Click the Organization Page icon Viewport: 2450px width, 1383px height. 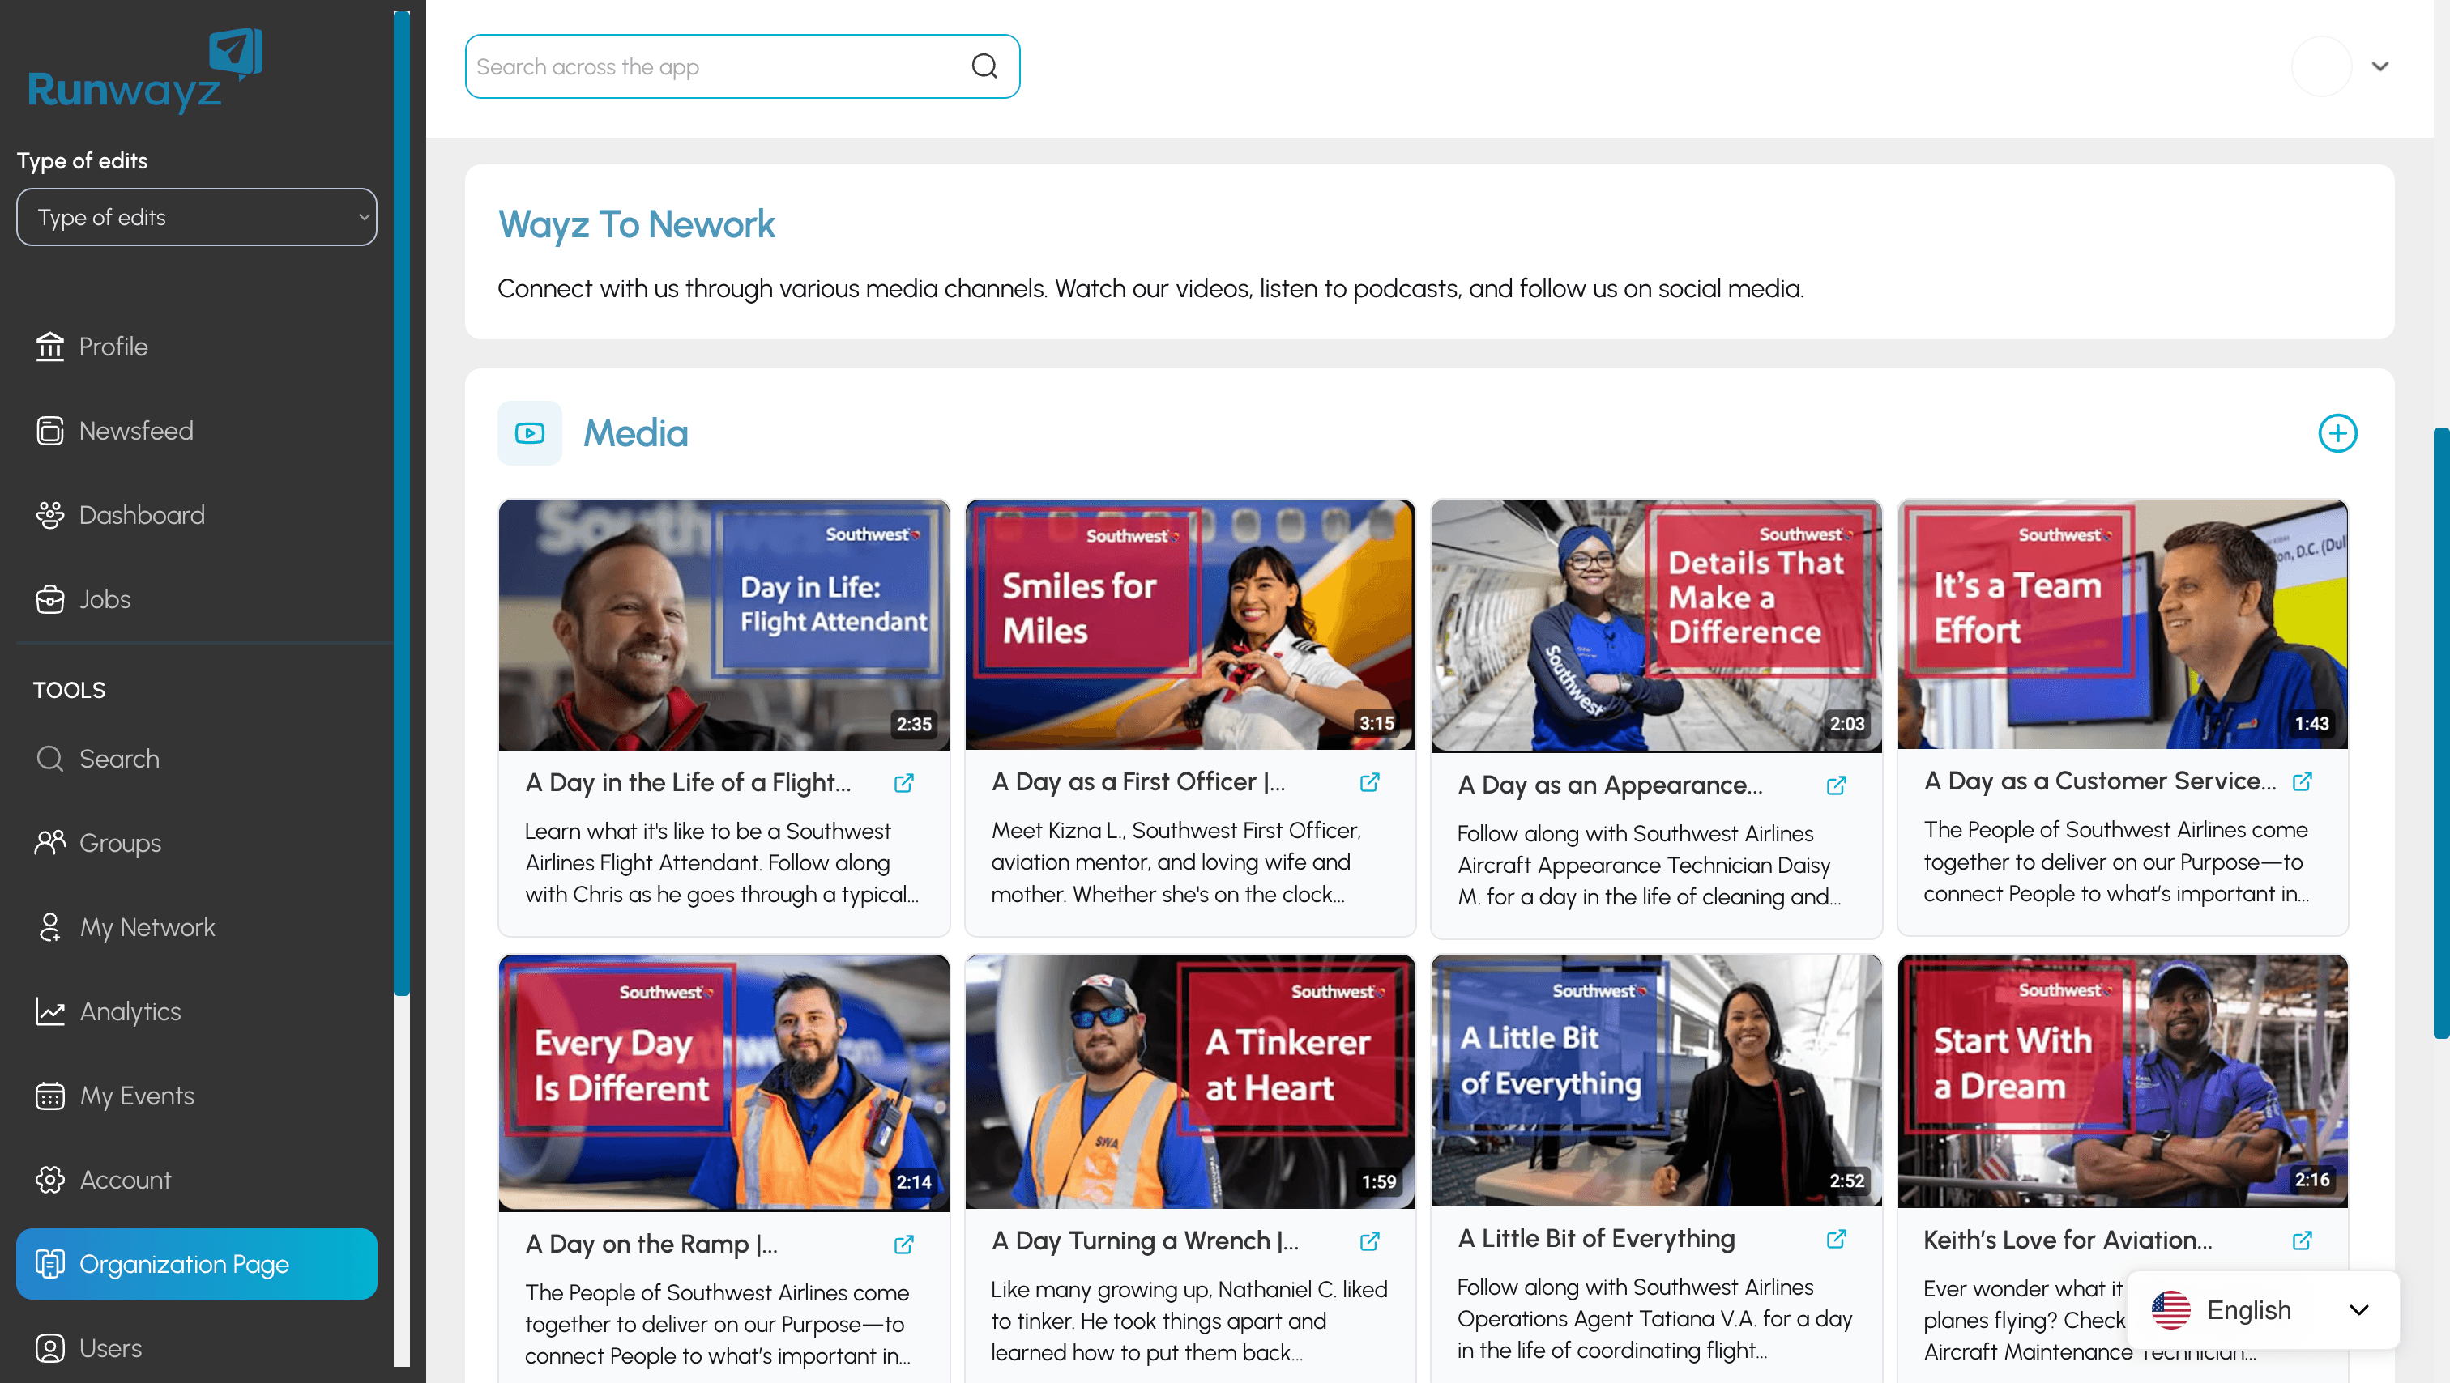pyautogui.click(x=49, y=1264)
